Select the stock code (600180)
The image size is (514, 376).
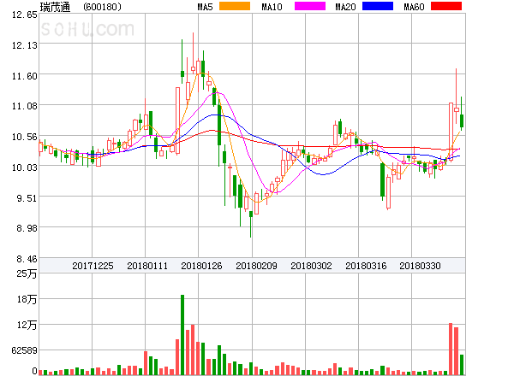tap(102, 7)
